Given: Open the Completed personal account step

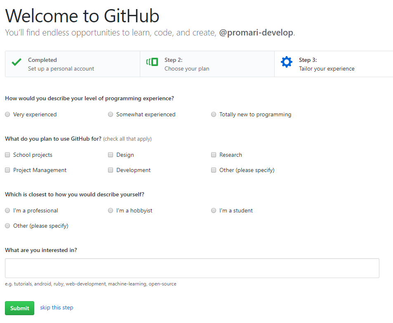Looking at the screenshot, I should 73,64.
